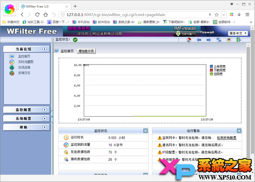Click the printer icon in WFilter toolbar
Viewport: 255px width, 182px height.
coord(229,40)
